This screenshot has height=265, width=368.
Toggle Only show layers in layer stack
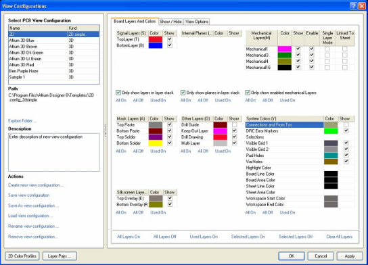[118, 93]
